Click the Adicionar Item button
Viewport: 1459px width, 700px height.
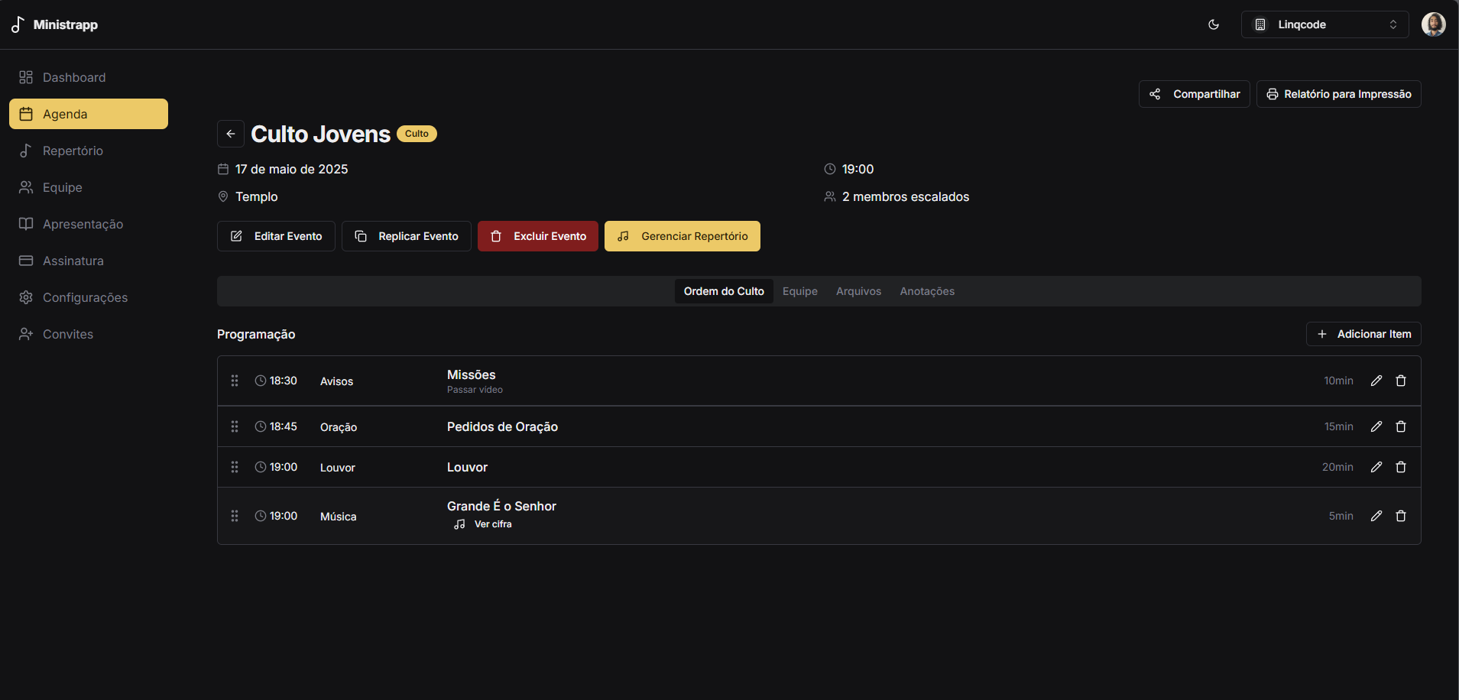1363,334
